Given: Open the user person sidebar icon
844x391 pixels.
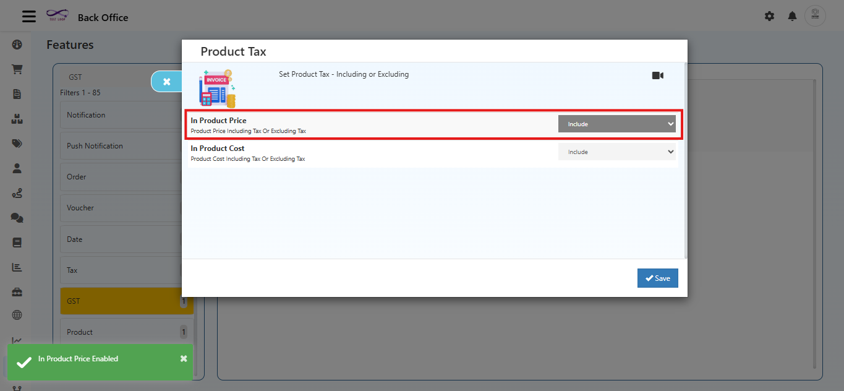Looking at the screenshot, I should [17, 168].
